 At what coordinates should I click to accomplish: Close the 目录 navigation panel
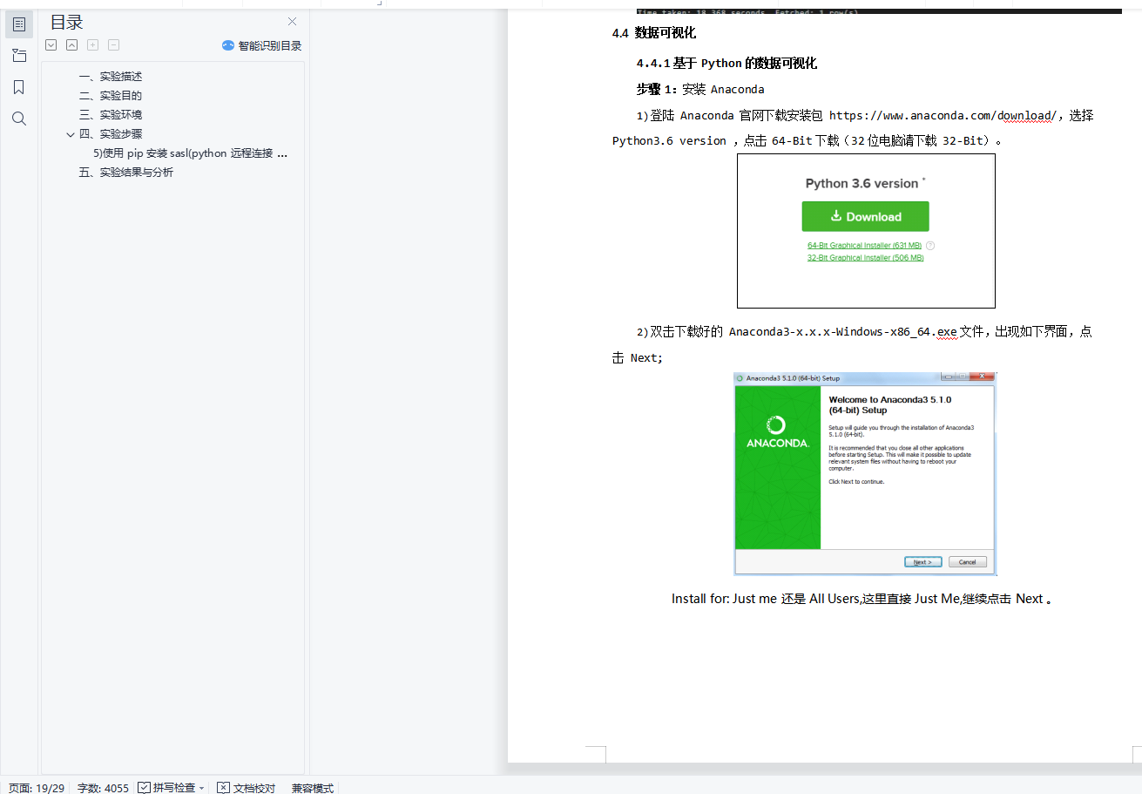pyautogui.click(x=293, y=22)
